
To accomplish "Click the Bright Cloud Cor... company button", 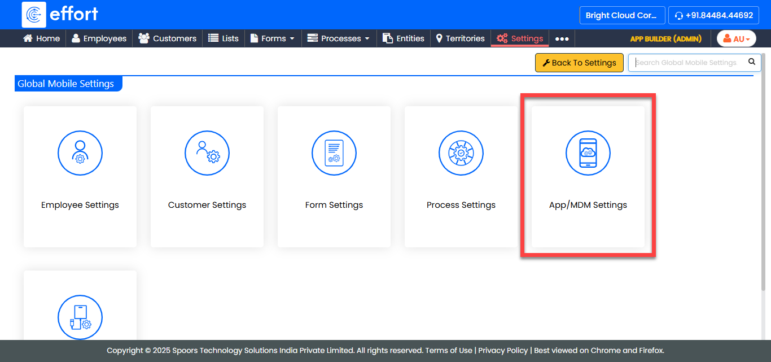I will point(621,15).
